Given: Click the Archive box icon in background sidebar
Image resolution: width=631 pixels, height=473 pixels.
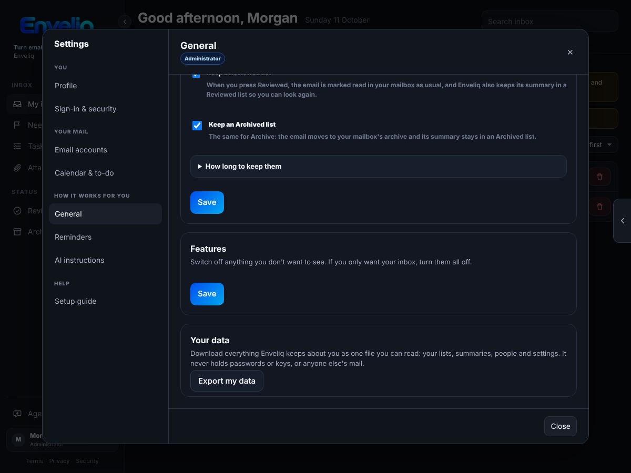Looking at the screenshot, I should [x=17, y=232].
